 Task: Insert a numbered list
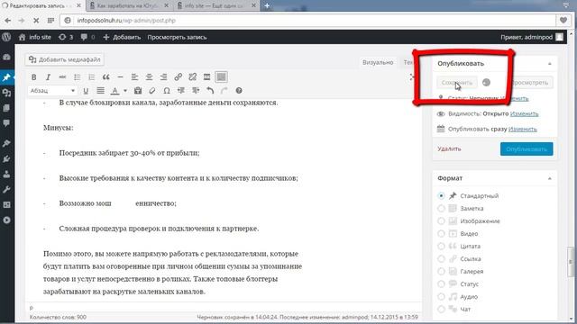pyautogui.click(x=91, y=77)
